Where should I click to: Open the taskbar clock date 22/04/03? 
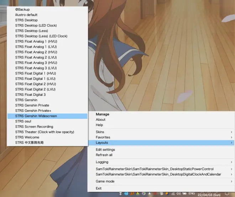pos(209,195)
